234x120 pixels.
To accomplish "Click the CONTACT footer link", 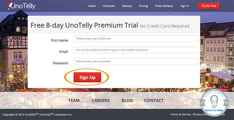I will point(154,100).
